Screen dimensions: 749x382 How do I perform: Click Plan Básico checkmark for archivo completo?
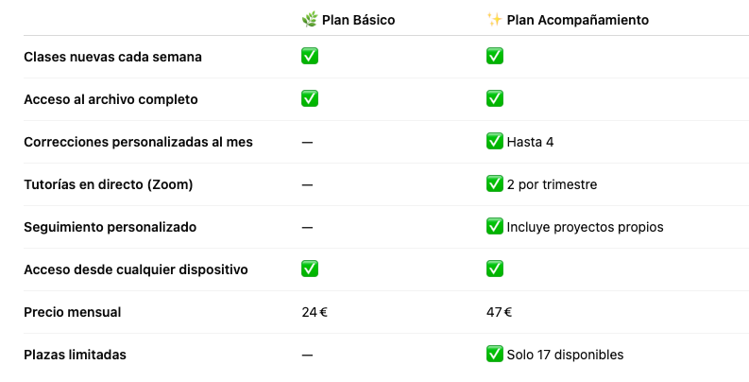[x=309, y=99]
